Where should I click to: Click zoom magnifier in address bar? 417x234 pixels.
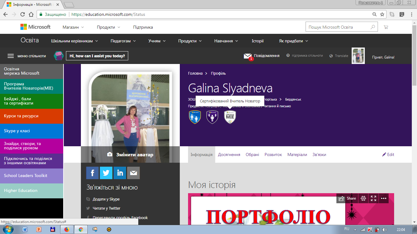[375, 14]
